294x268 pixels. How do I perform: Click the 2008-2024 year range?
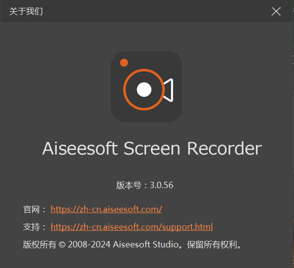coord(89,244)
